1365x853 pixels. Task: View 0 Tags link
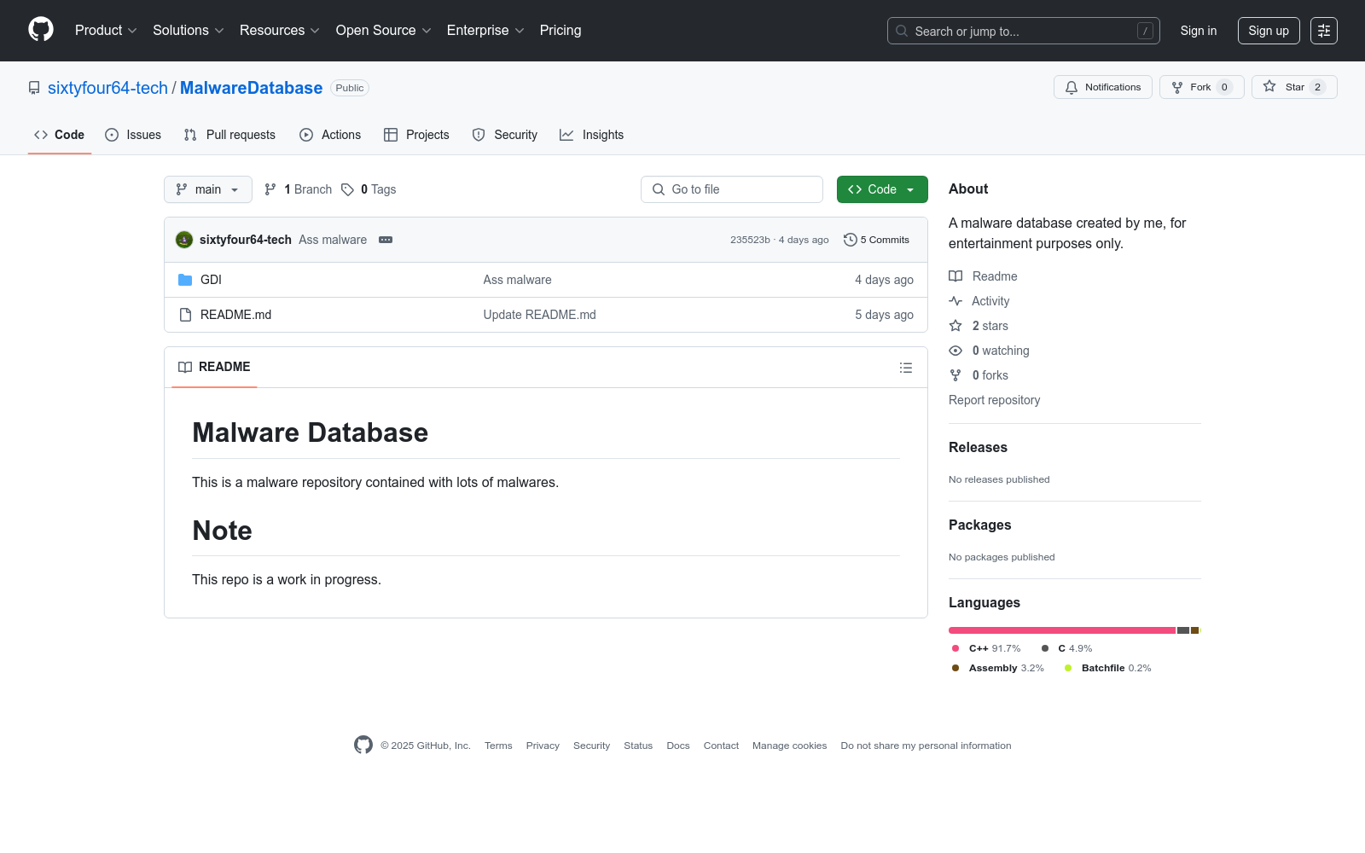click(369, 189)
